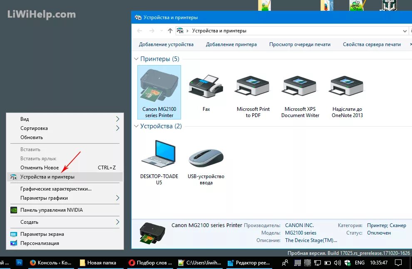The width and height of the screenshot is (412, 269).
Task: Click the taskbar clock 10:35:47
Action: click(x=379, y=263)
